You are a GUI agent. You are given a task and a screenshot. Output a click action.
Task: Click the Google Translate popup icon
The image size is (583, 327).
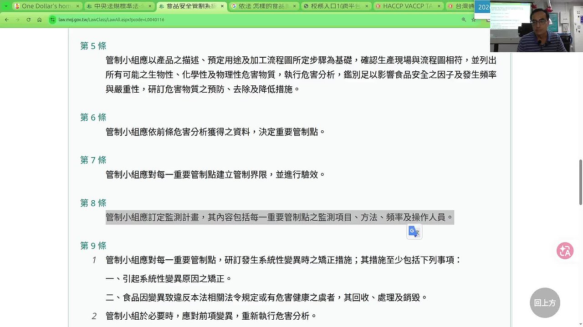click(414, 232)
